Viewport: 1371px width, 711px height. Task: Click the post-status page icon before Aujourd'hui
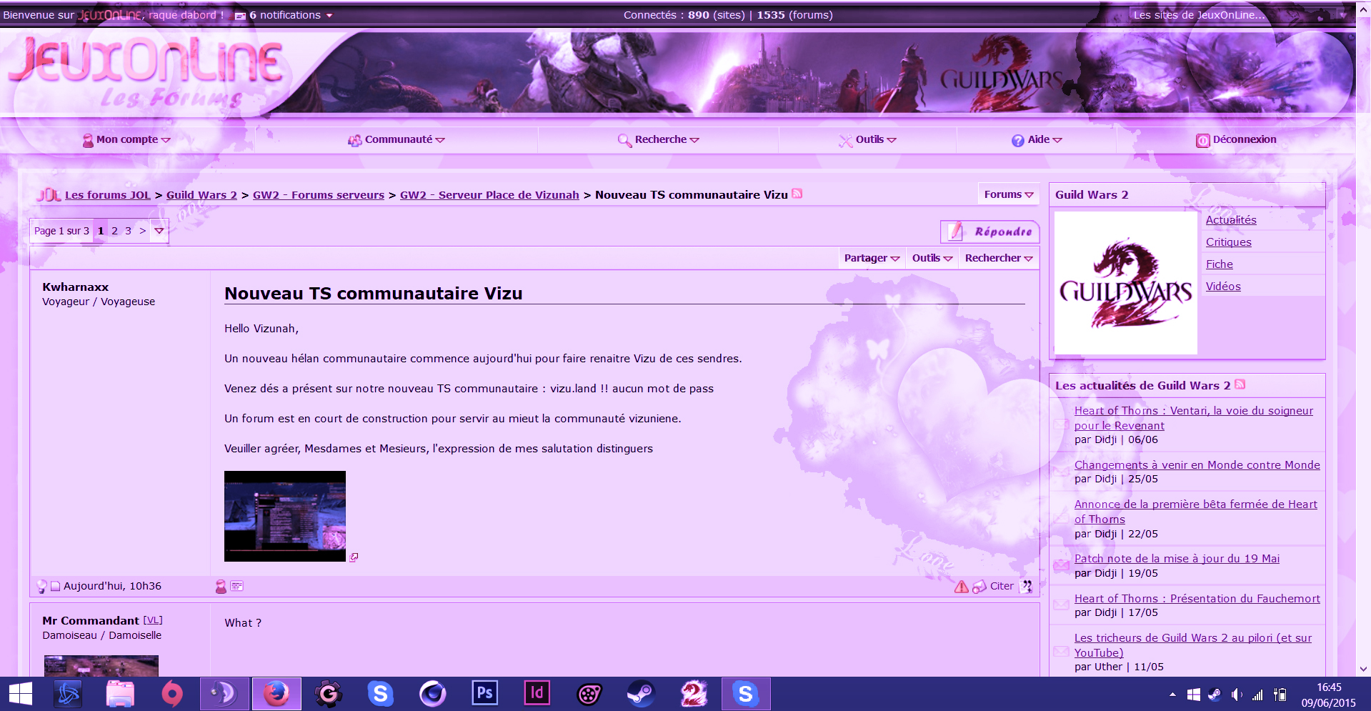coord(55,587)
